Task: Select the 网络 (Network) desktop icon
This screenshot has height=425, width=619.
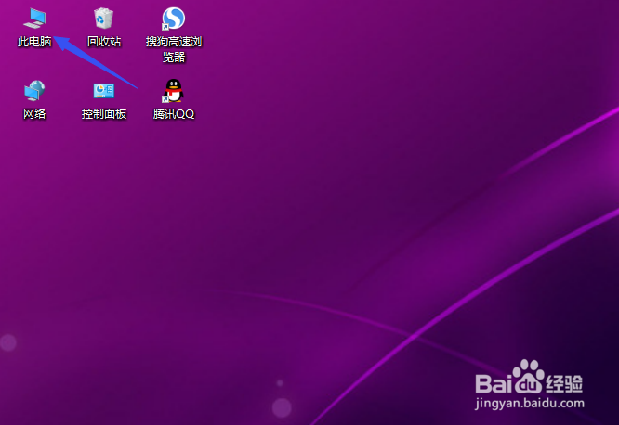Action: tap(34, 91)
